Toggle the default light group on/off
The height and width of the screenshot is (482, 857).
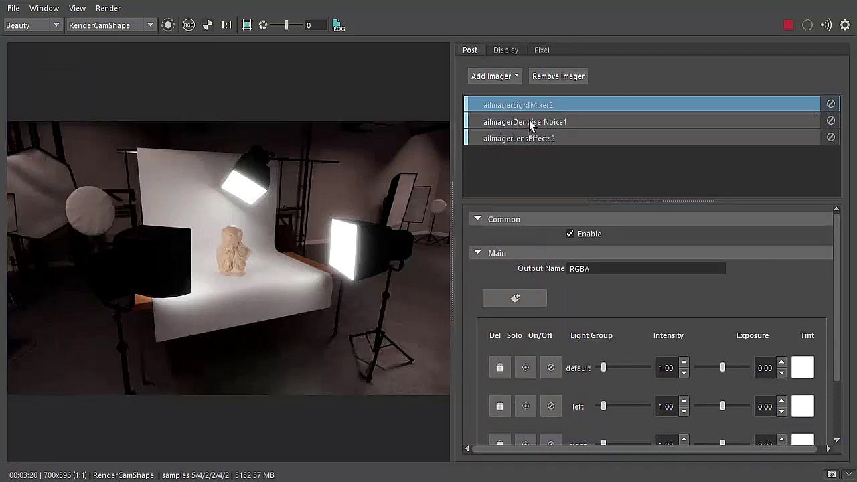(x=551, y=368)
